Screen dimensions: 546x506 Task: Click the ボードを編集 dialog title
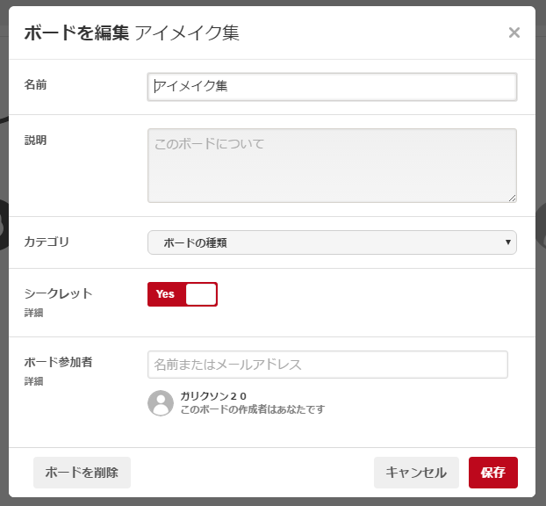click(x=76, y=33)
